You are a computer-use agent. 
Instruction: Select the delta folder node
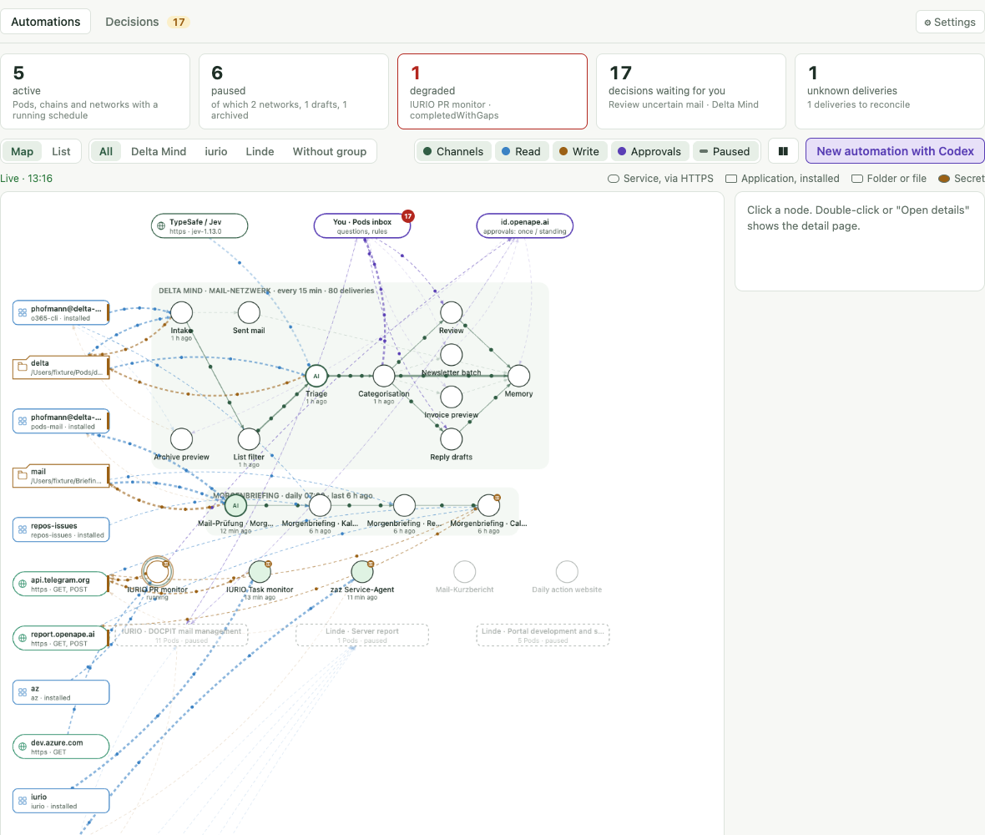click(61, 367)
